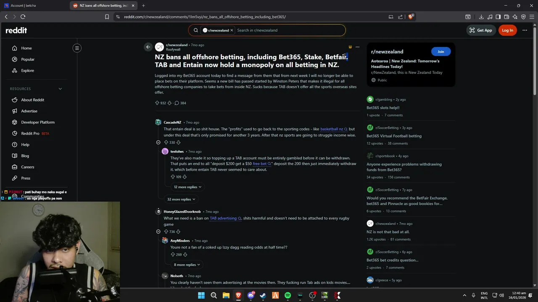Image resolution: width=538 pixels, height=302 pixels.
Task: Open Reddit Pro BETA
Action: pos(35,133)
